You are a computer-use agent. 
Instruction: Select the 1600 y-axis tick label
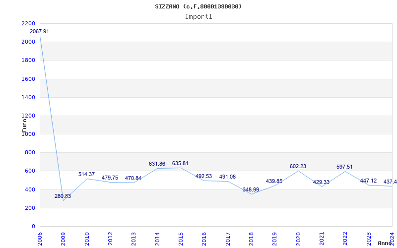pyautogui.click(x=28, y=79)
